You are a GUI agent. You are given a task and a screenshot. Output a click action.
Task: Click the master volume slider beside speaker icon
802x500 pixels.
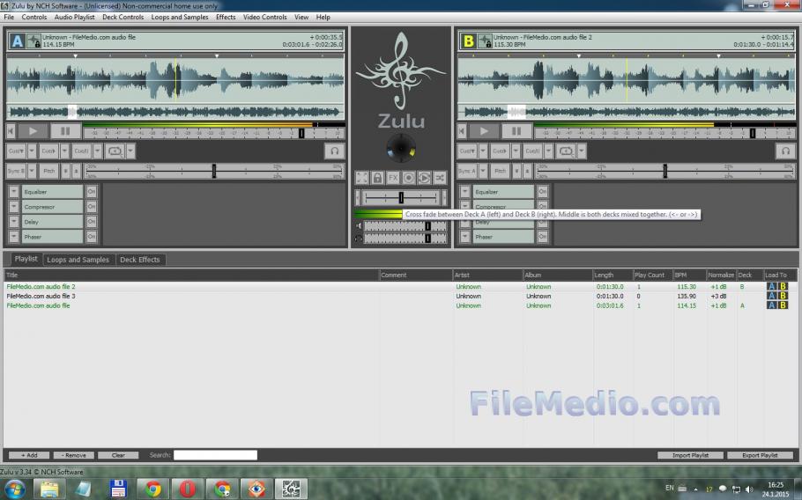pos(405,226)
